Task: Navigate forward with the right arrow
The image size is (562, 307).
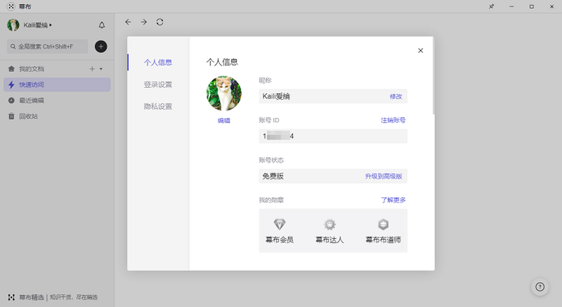Action: point(144,22)
